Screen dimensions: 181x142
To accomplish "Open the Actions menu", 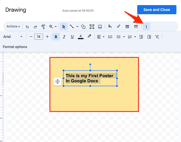I will [x=13, y=26].
